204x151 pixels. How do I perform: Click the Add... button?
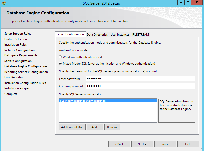(95, 127)
